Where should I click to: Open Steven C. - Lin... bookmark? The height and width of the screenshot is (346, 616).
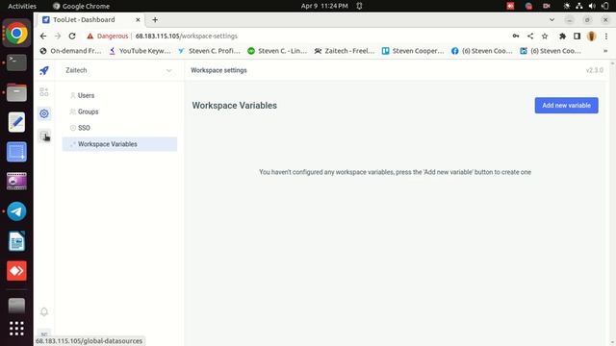(277, 51)
